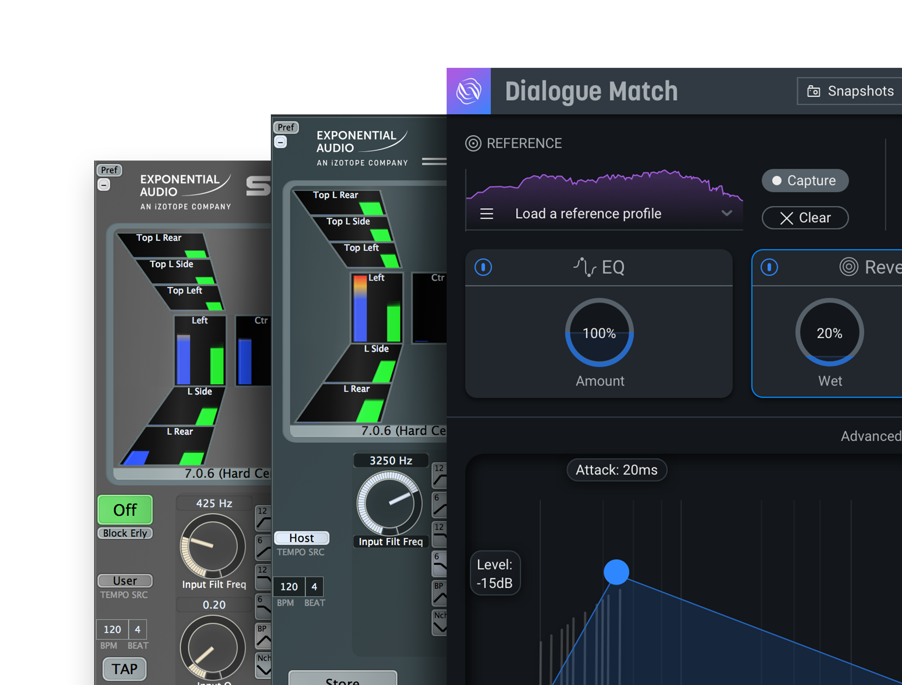Click the Dialogue Match purple logo icon
Image resolution: width=902 pixels, height=685 pixels.
click(468, 91)
